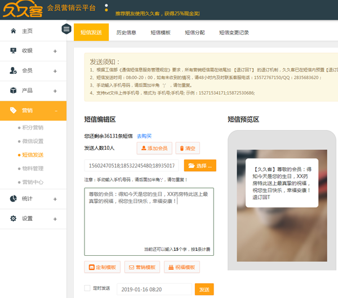Screen dimensions: 338x298
Task: Click the 统计 pie chart icon
Action: [14, 198]
